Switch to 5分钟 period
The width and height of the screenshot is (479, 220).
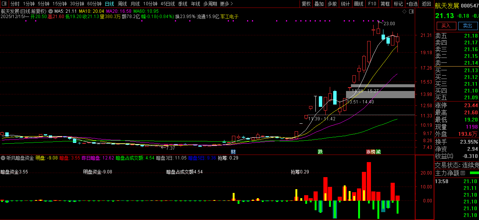[43, 4]
